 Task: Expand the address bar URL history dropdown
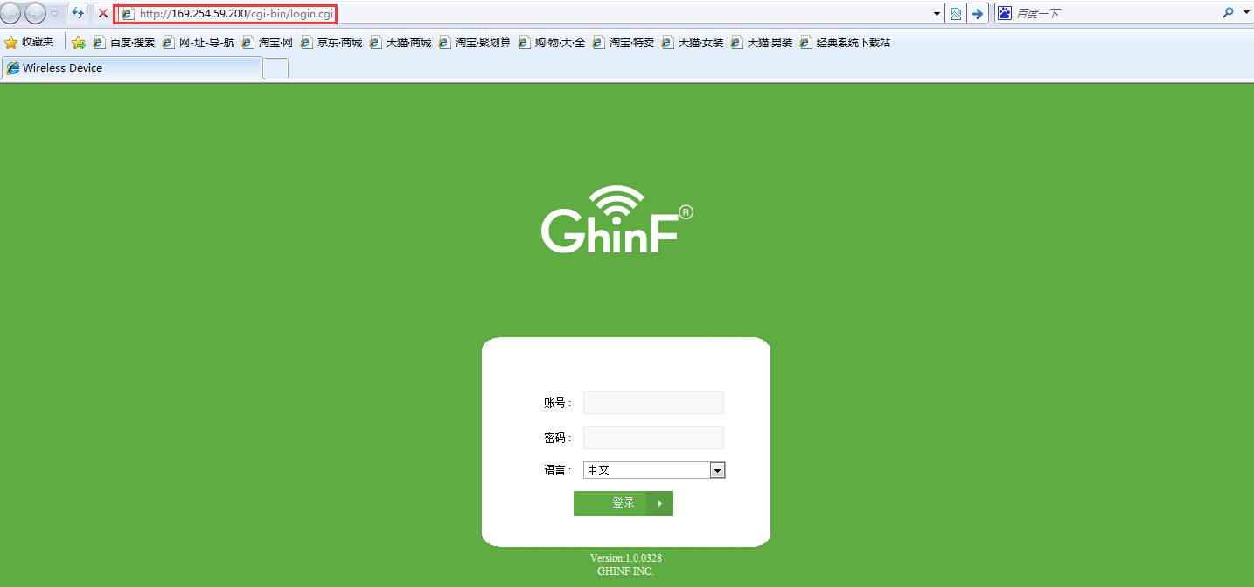pos(937,14)
